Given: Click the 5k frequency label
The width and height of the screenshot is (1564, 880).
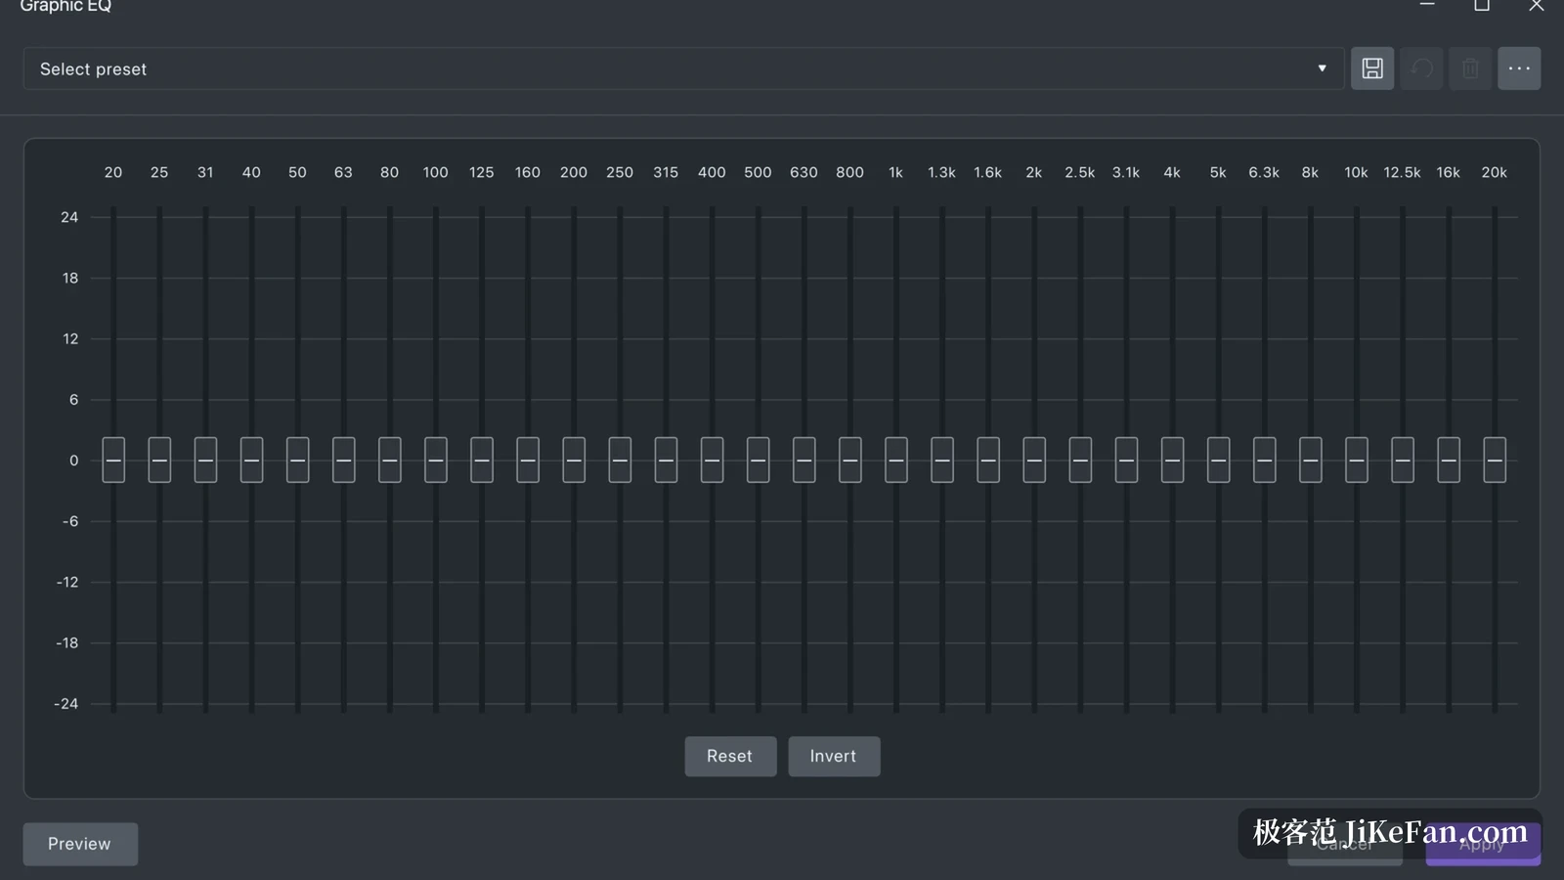Looking at the screenshot, I should (x=1218, y=172).
